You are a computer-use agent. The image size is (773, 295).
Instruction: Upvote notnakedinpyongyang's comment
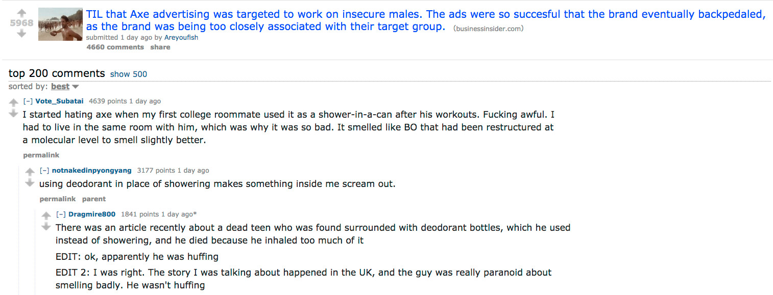(30, 172)
